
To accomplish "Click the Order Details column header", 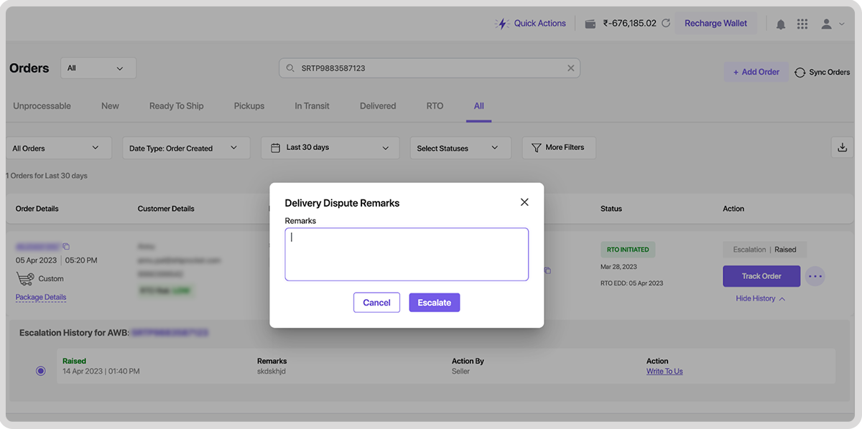I will pyautogui.click(x=37, y=209).
